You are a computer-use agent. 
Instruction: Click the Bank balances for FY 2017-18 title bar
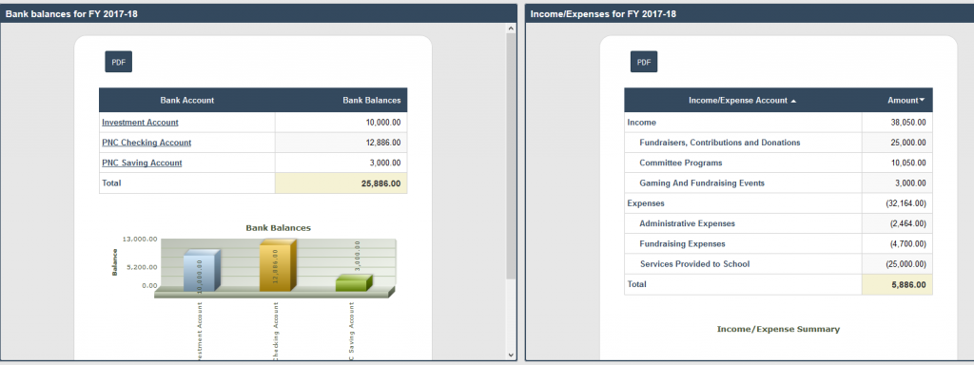pos(259,13)
